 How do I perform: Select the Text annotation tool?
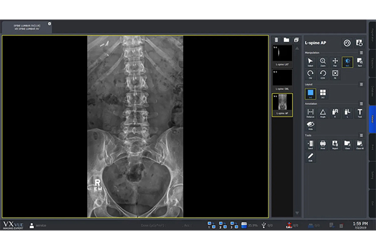(x=360, y=113)
